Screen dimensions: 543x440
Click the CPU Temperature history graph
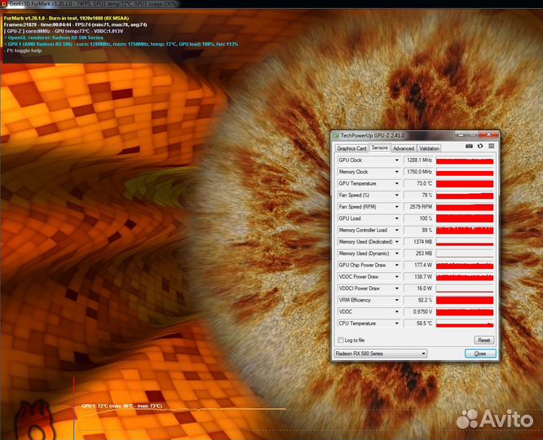[x=465, y=323]
